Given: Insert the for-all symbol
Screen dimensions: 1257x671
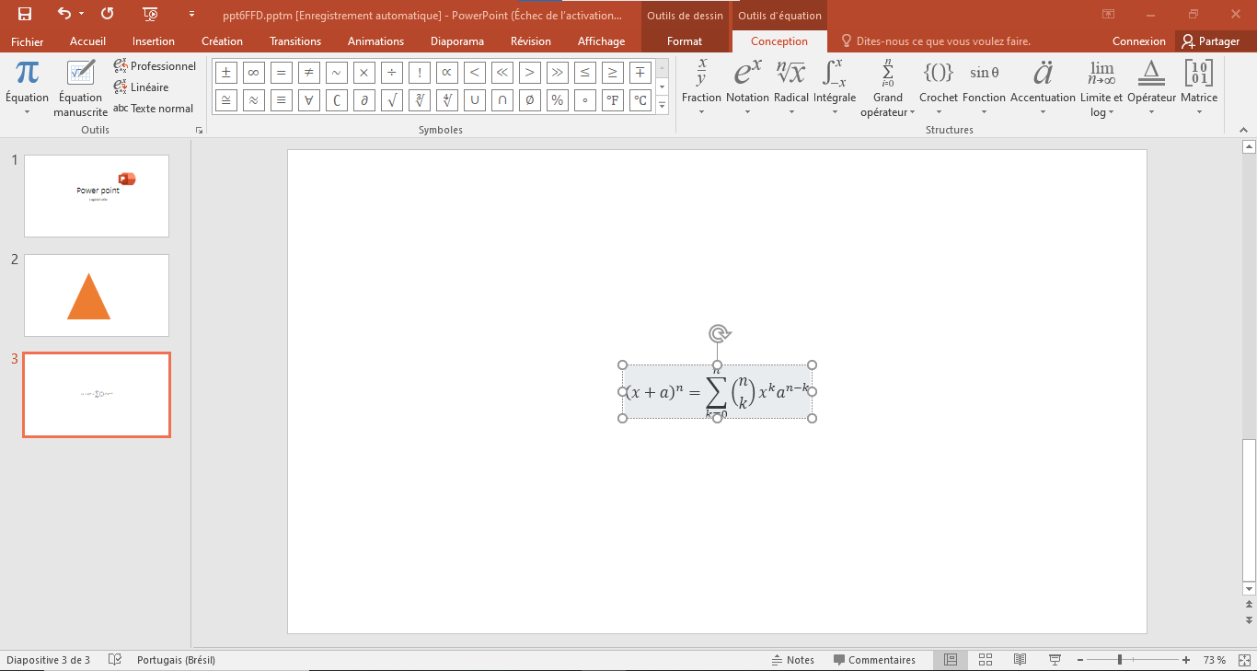Looking at the screenshot, I should pyautogui.click(x=309, y=100).
